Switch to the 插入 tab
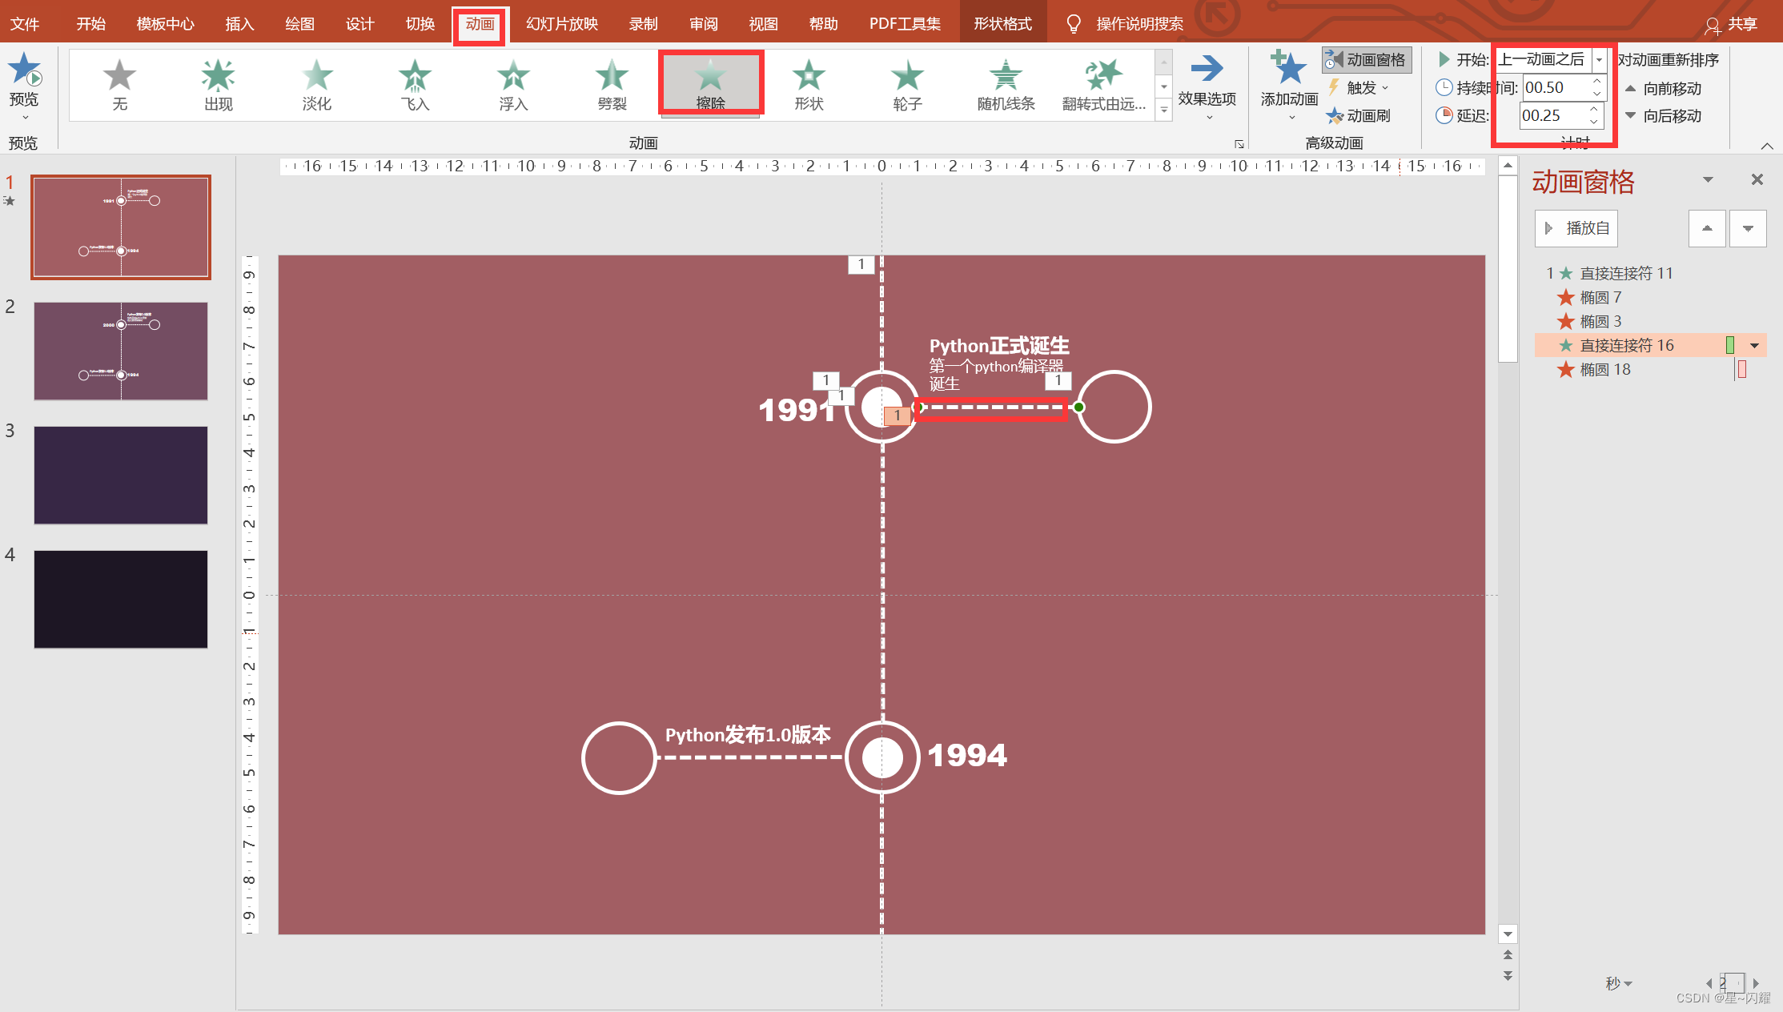Viewport: 1783px width, 1012px height. 239,24
